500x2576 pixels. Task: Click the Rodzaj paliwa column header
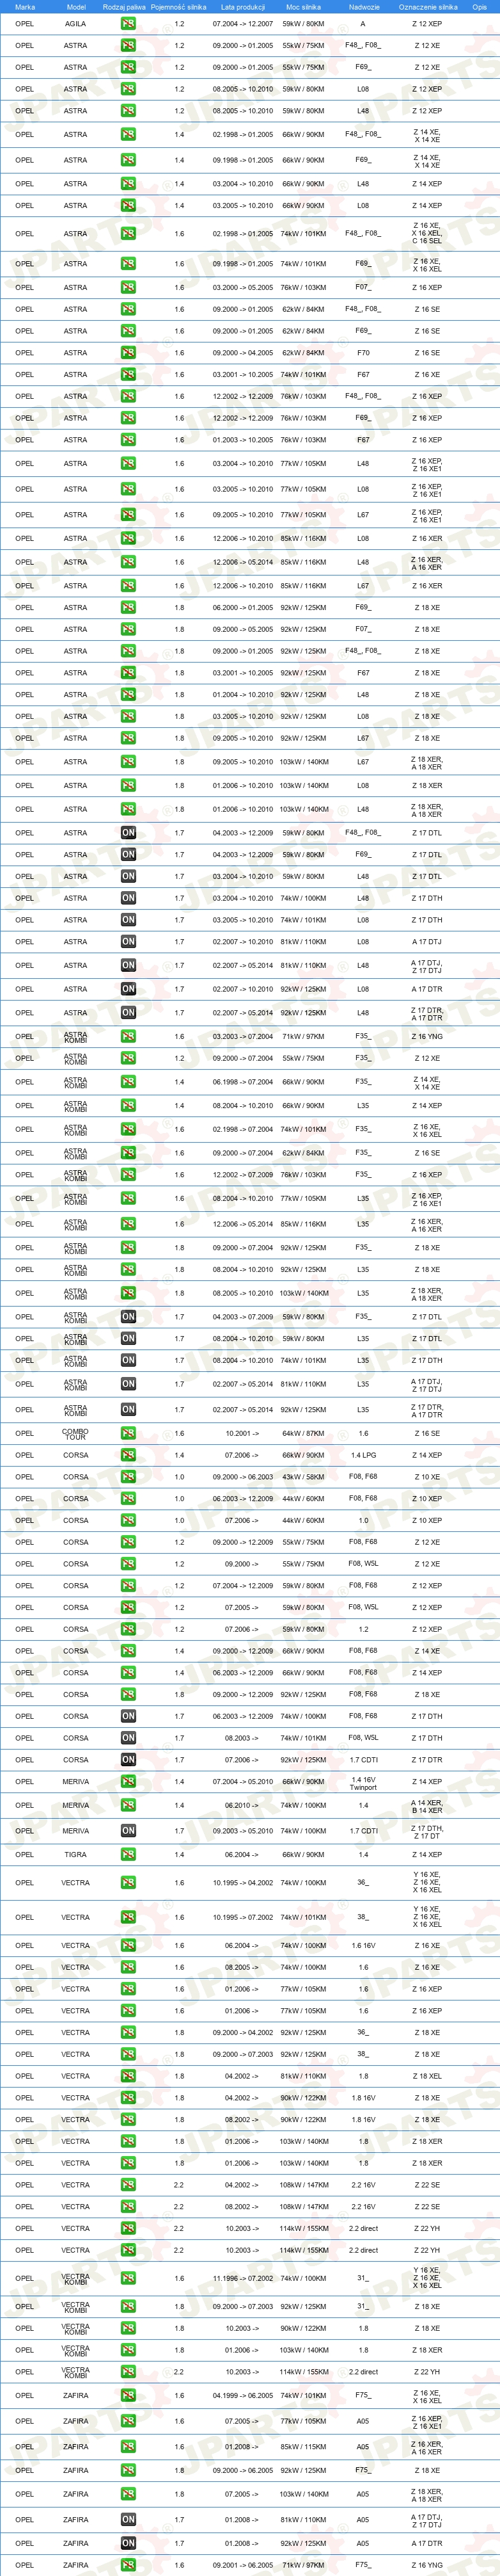click(x=124, y=7)
